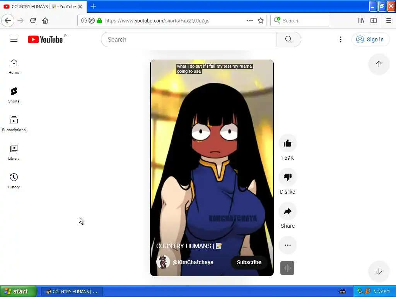Open the @KimChatchaya channel link
Image resolution: width=396 pixels, height=297 pixels.
[193, 262]
